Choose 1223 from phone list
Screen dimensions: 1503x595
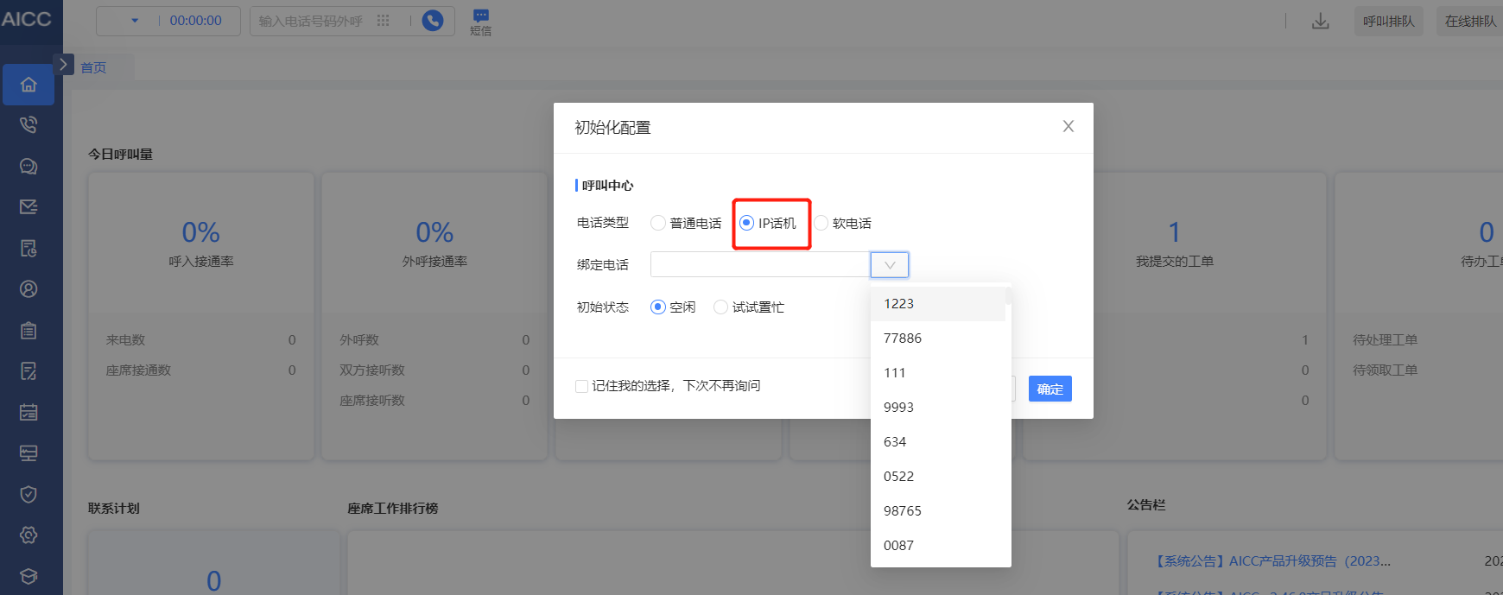938,304
